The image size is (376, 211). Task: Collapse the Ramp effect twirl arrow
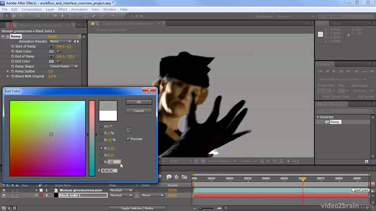[3, 36]
